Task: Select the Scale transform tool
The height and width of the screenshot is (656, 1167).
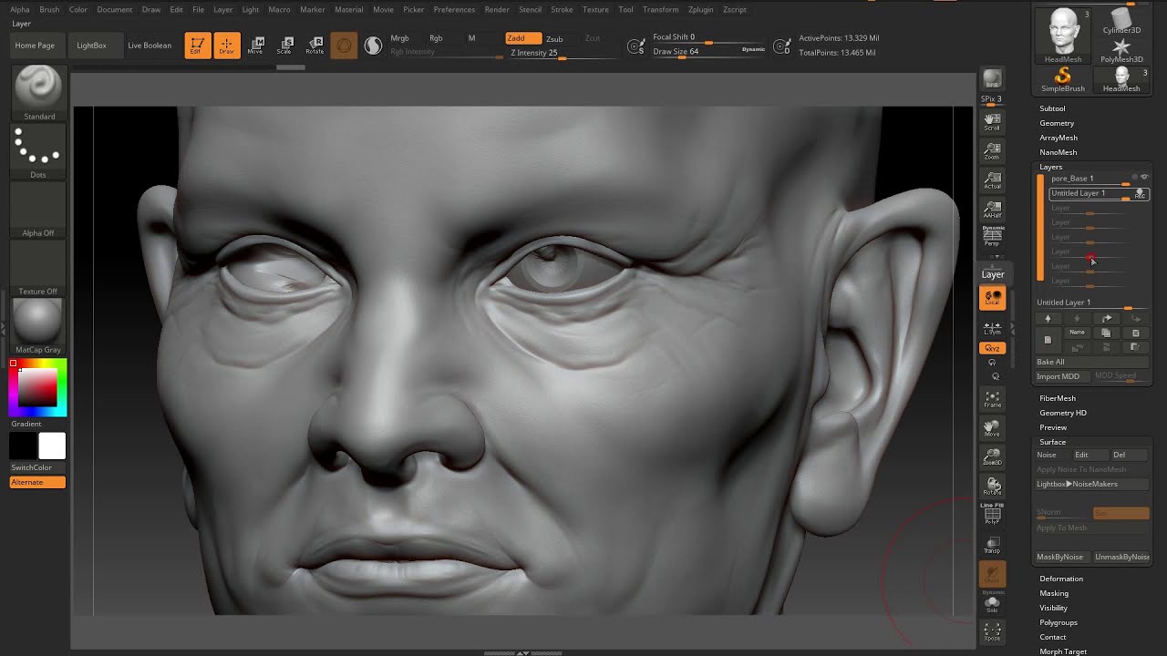Action: pos(284,46)
